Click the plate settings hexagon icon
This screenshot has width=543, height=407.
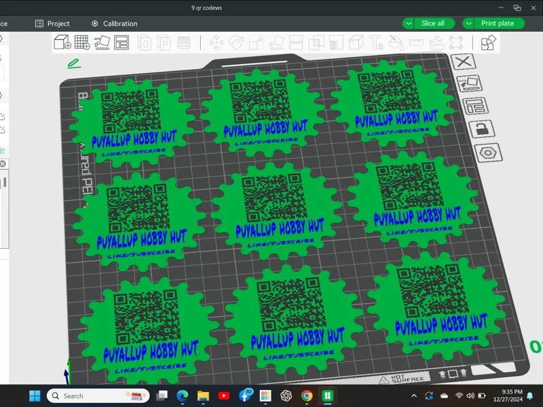point(488,153)
